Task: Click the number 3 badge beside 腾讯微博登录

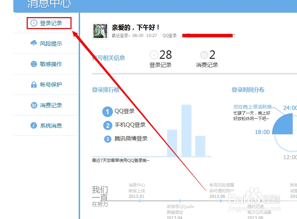Action: tap(107, 139)
